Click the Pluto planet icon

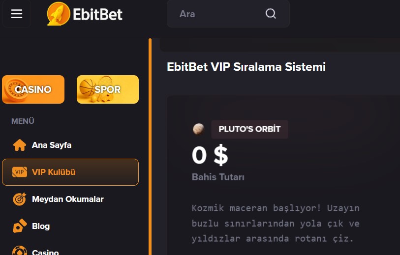198,129
